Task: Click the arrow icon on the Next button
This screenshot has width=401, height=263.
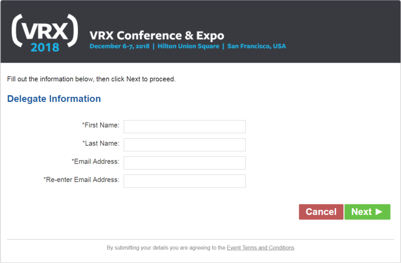Action: [x=379, y=212]
